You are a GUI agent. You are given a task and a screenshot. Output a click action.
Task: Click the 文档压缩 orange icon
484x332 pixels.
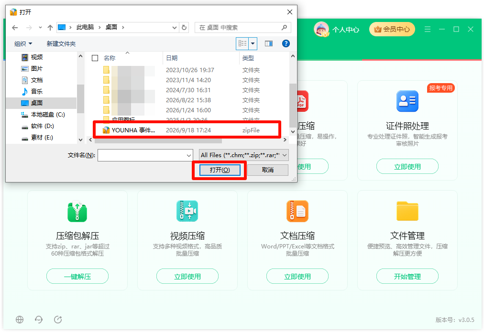click(x=297, y=211)
